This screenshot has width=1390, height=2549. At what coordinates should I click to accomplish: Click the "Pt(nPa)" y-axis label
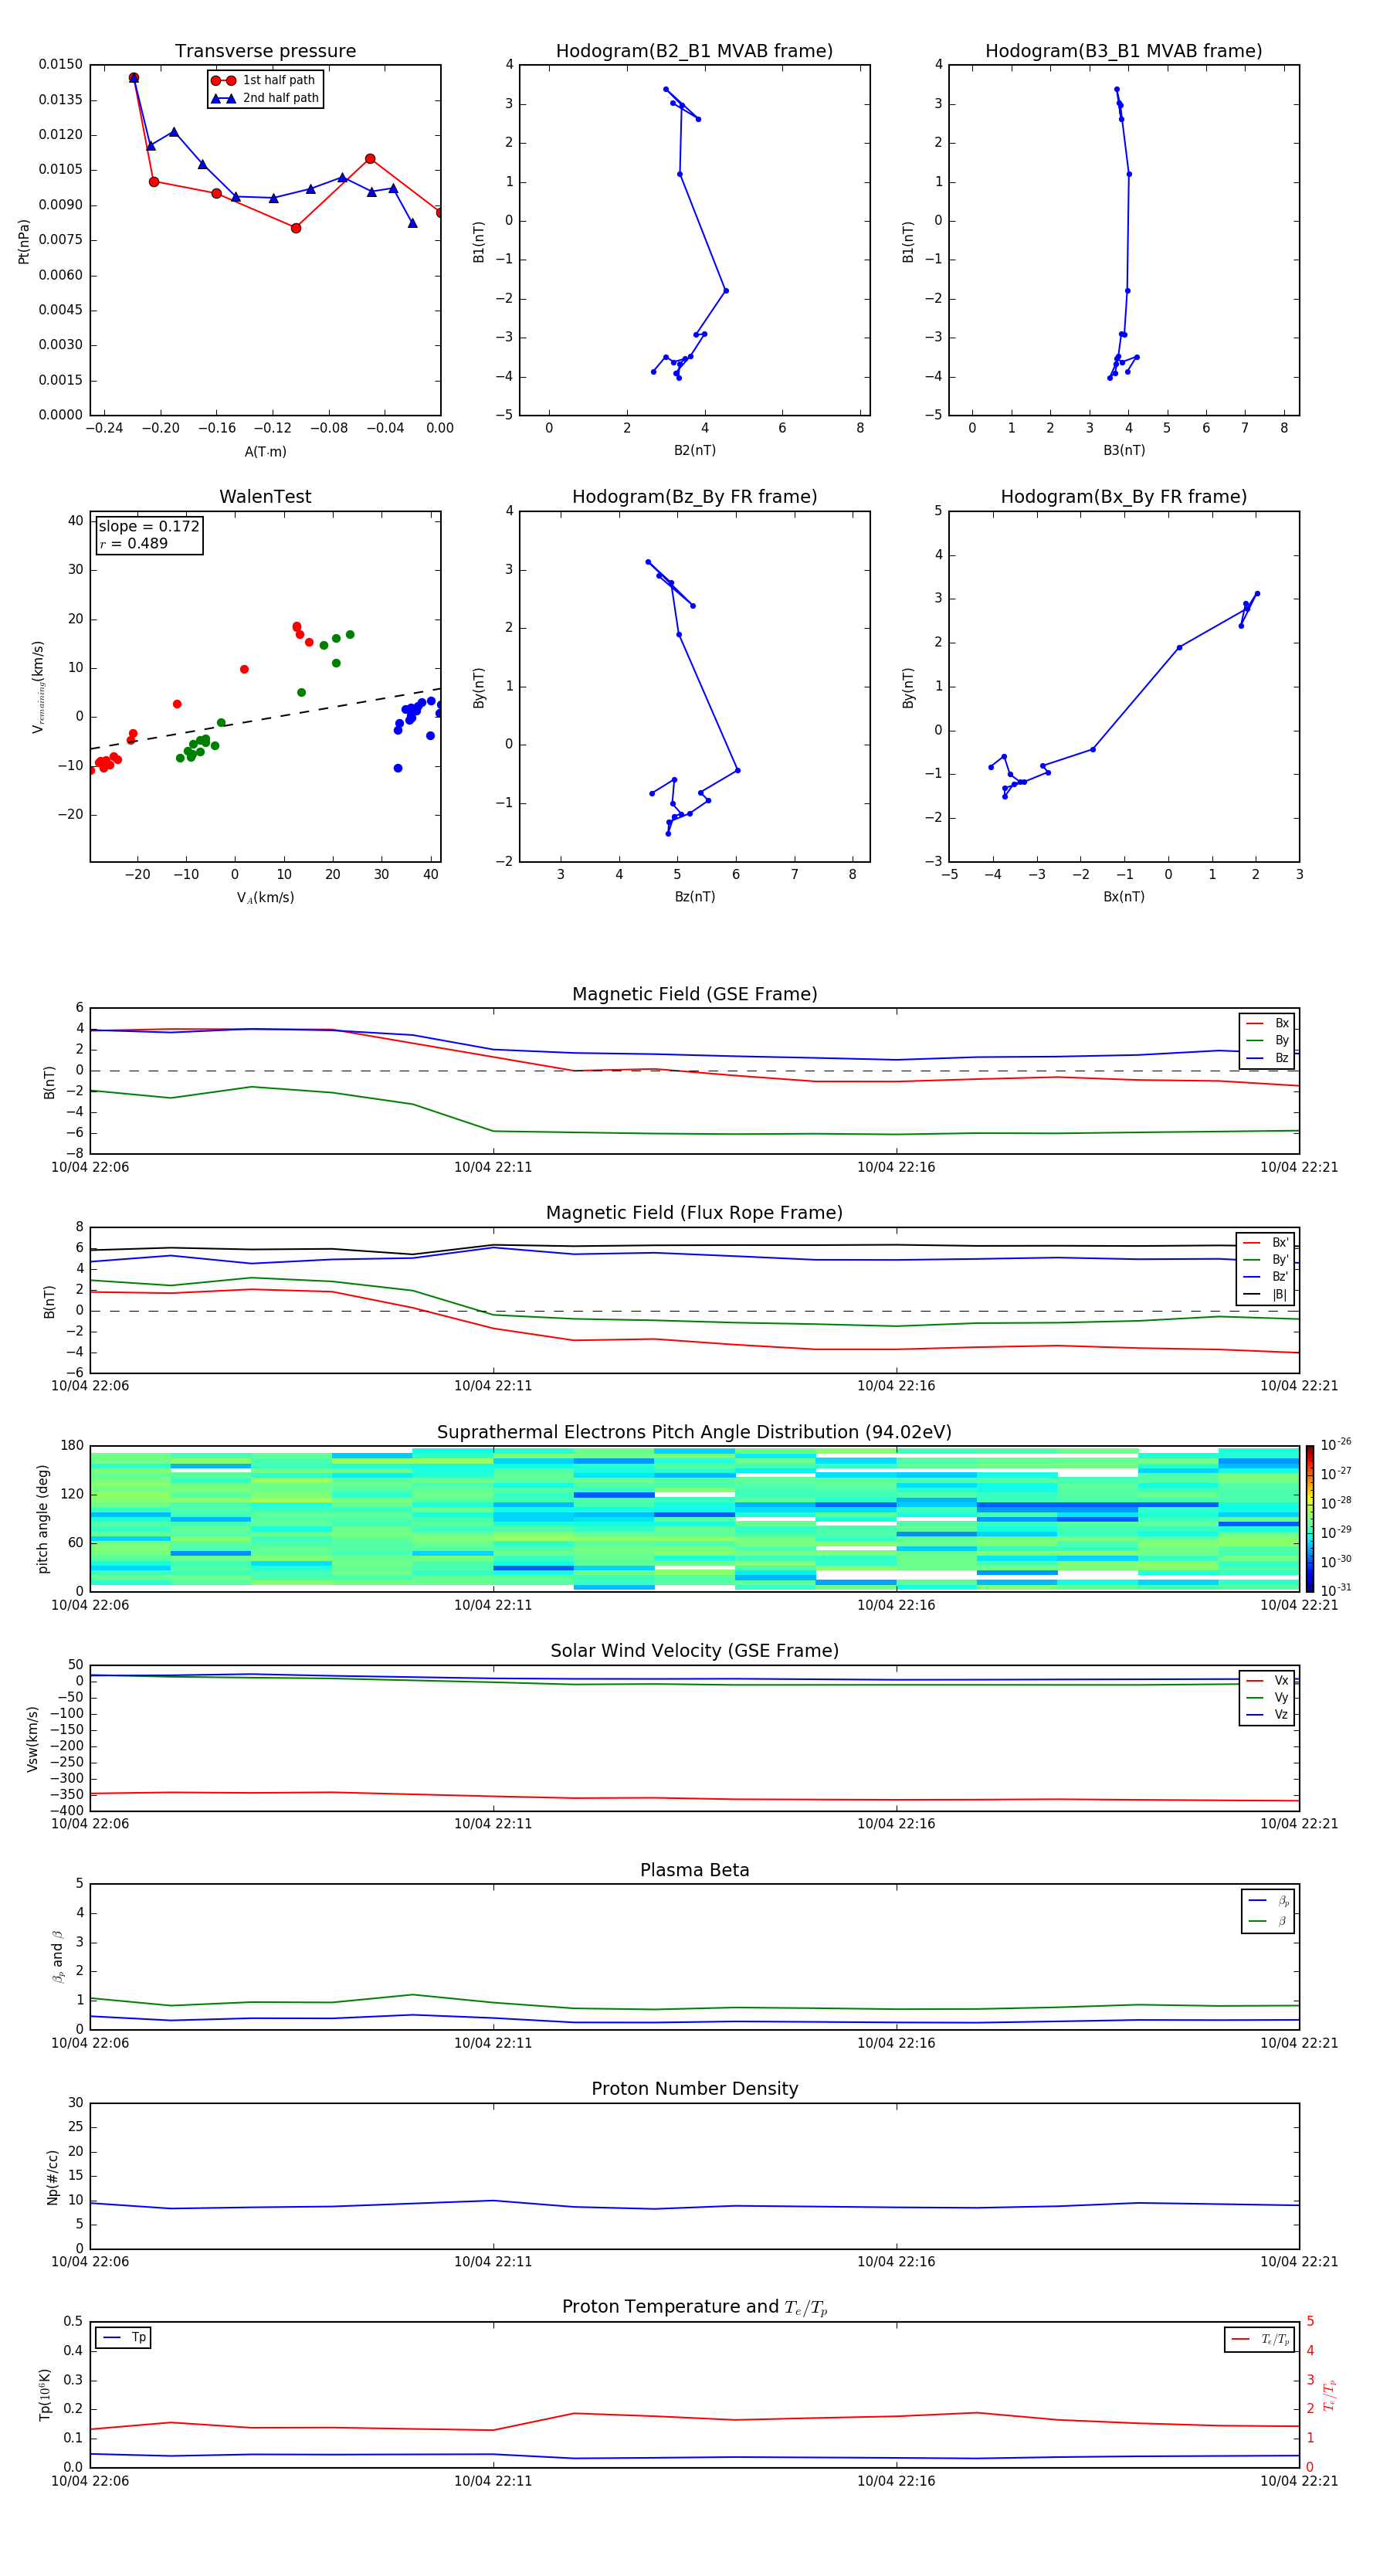tap(24, 242)
